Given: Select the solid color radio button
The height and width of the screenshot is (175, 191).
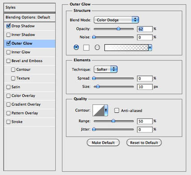Looking at the screenshot, I should point(76,47).
